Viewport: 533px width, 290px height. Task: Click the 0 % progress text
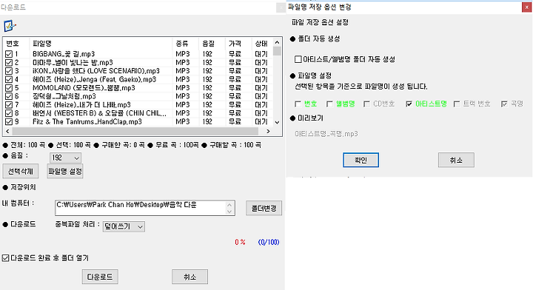coord(240,242)
